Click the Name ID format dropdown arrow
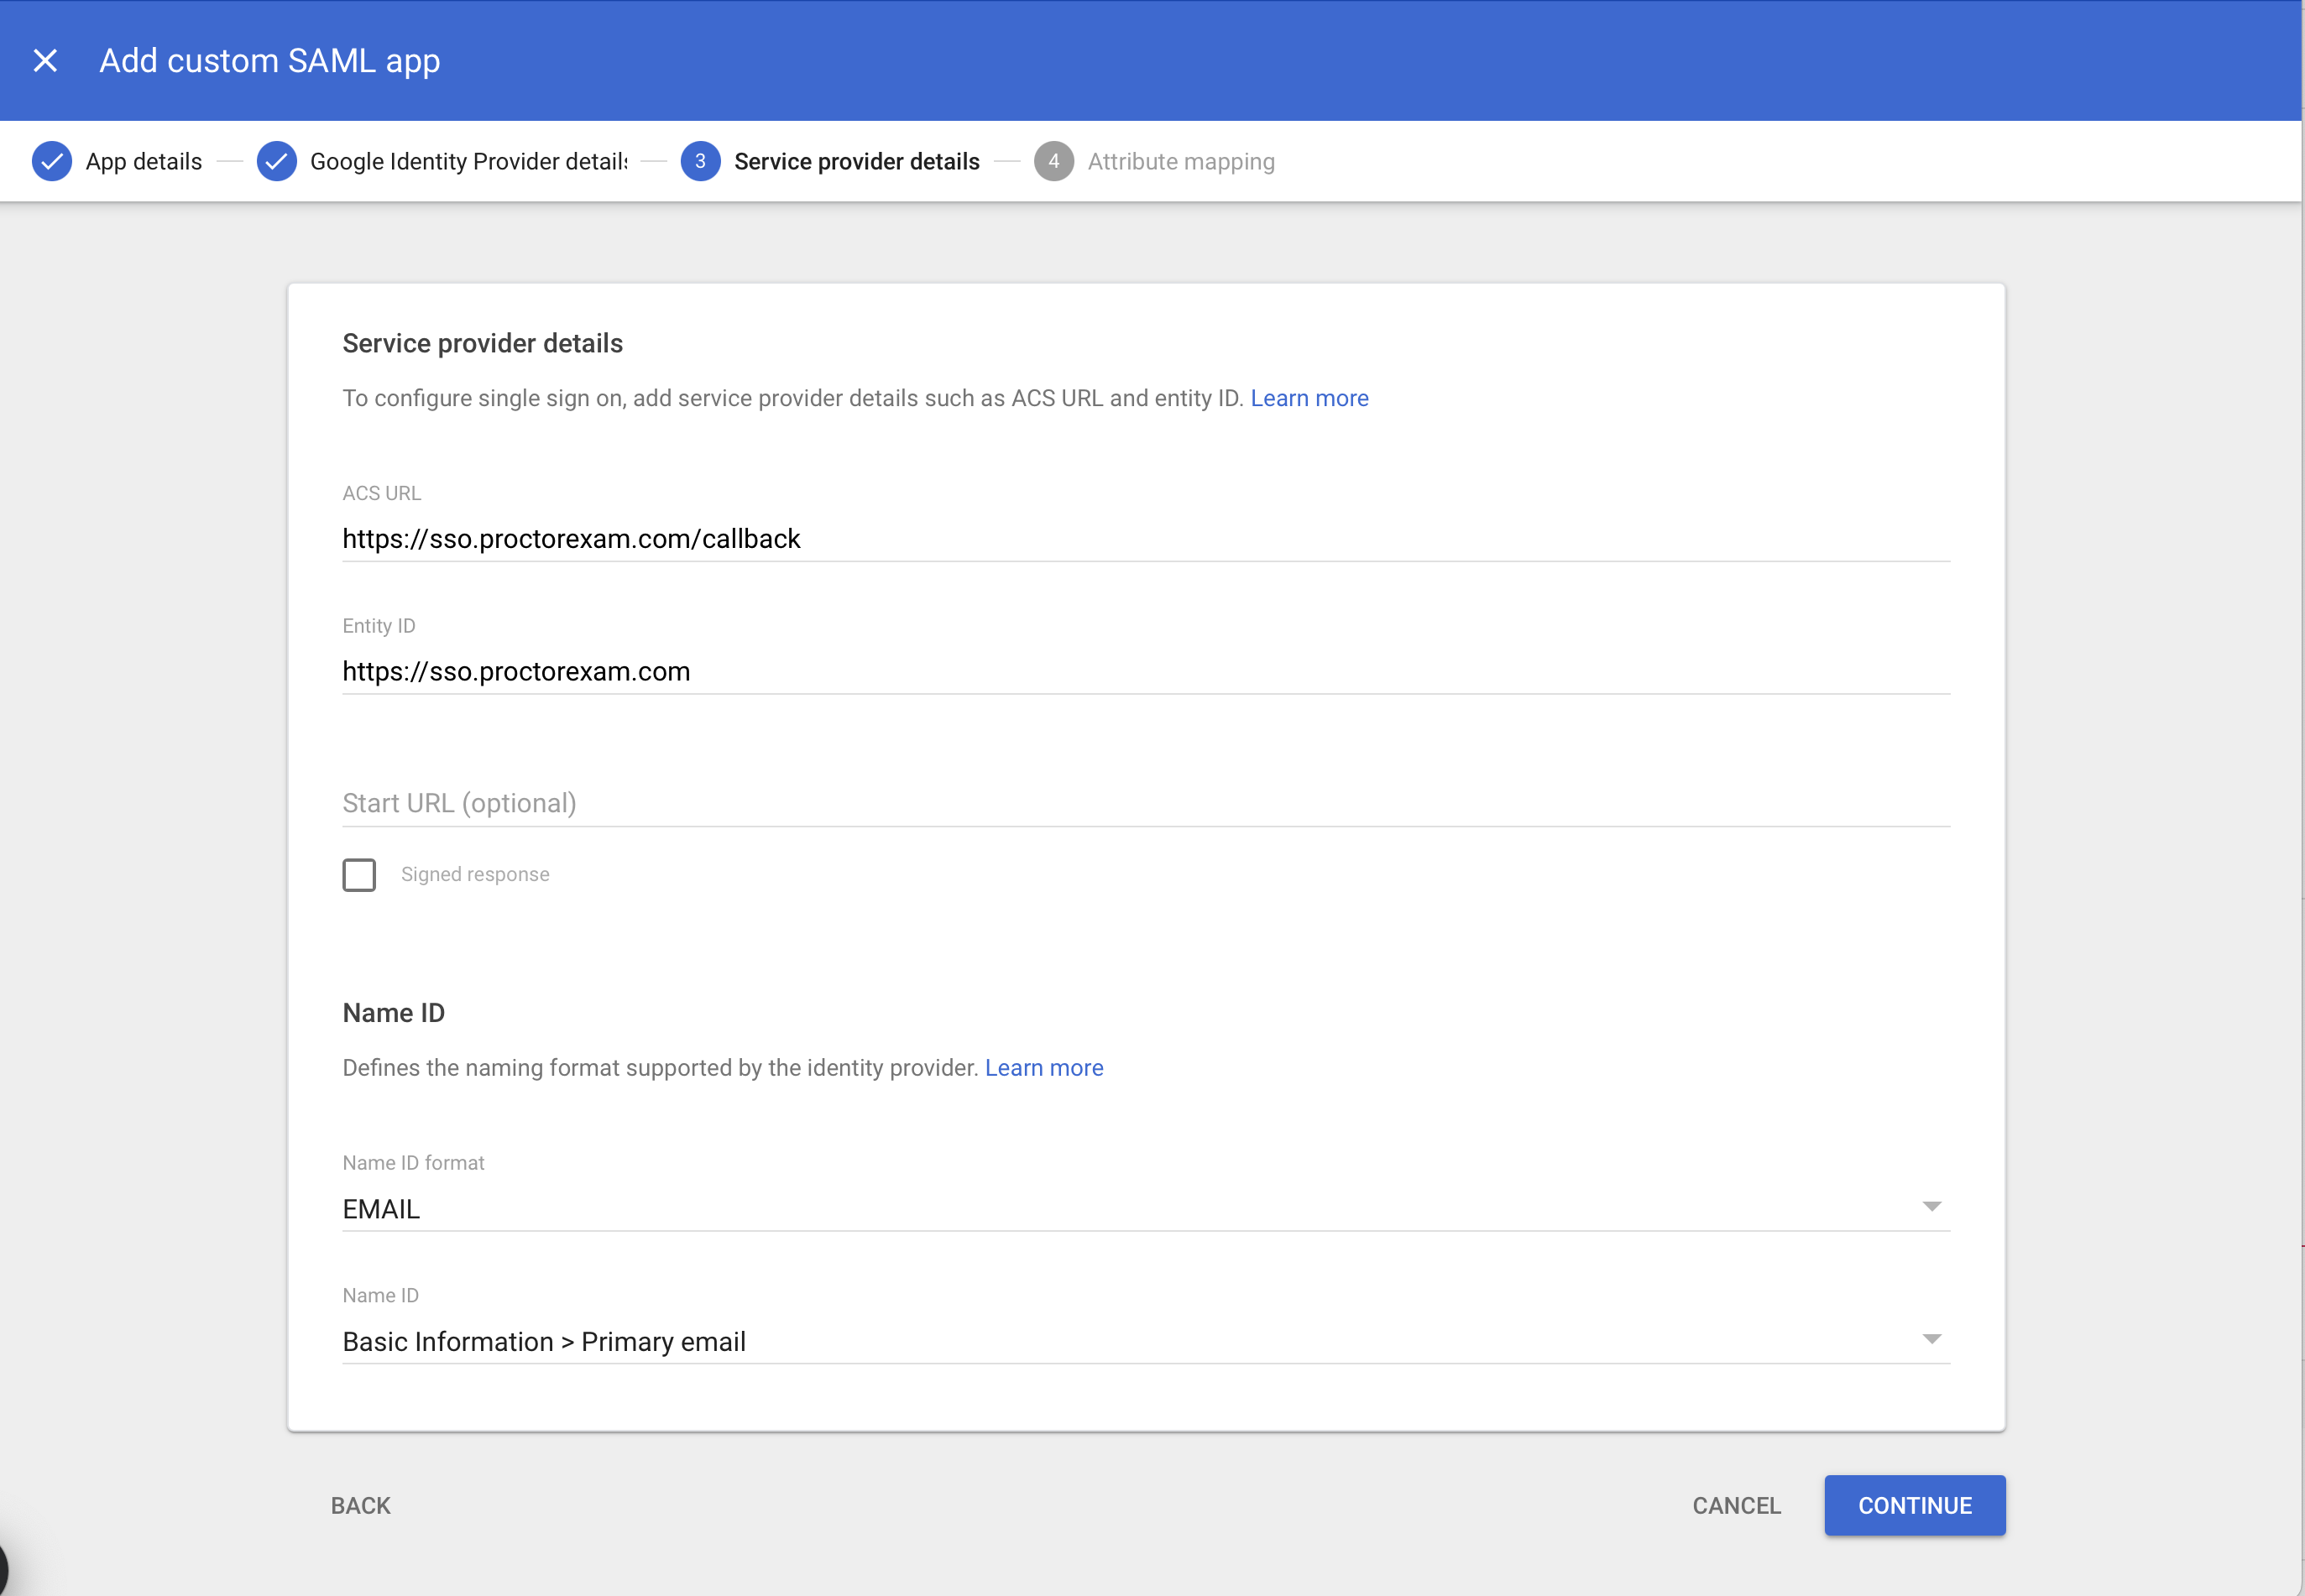 [1931, 1207]
